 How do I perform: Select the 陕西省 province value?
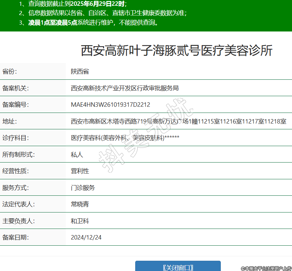click(x=80, y=72)
